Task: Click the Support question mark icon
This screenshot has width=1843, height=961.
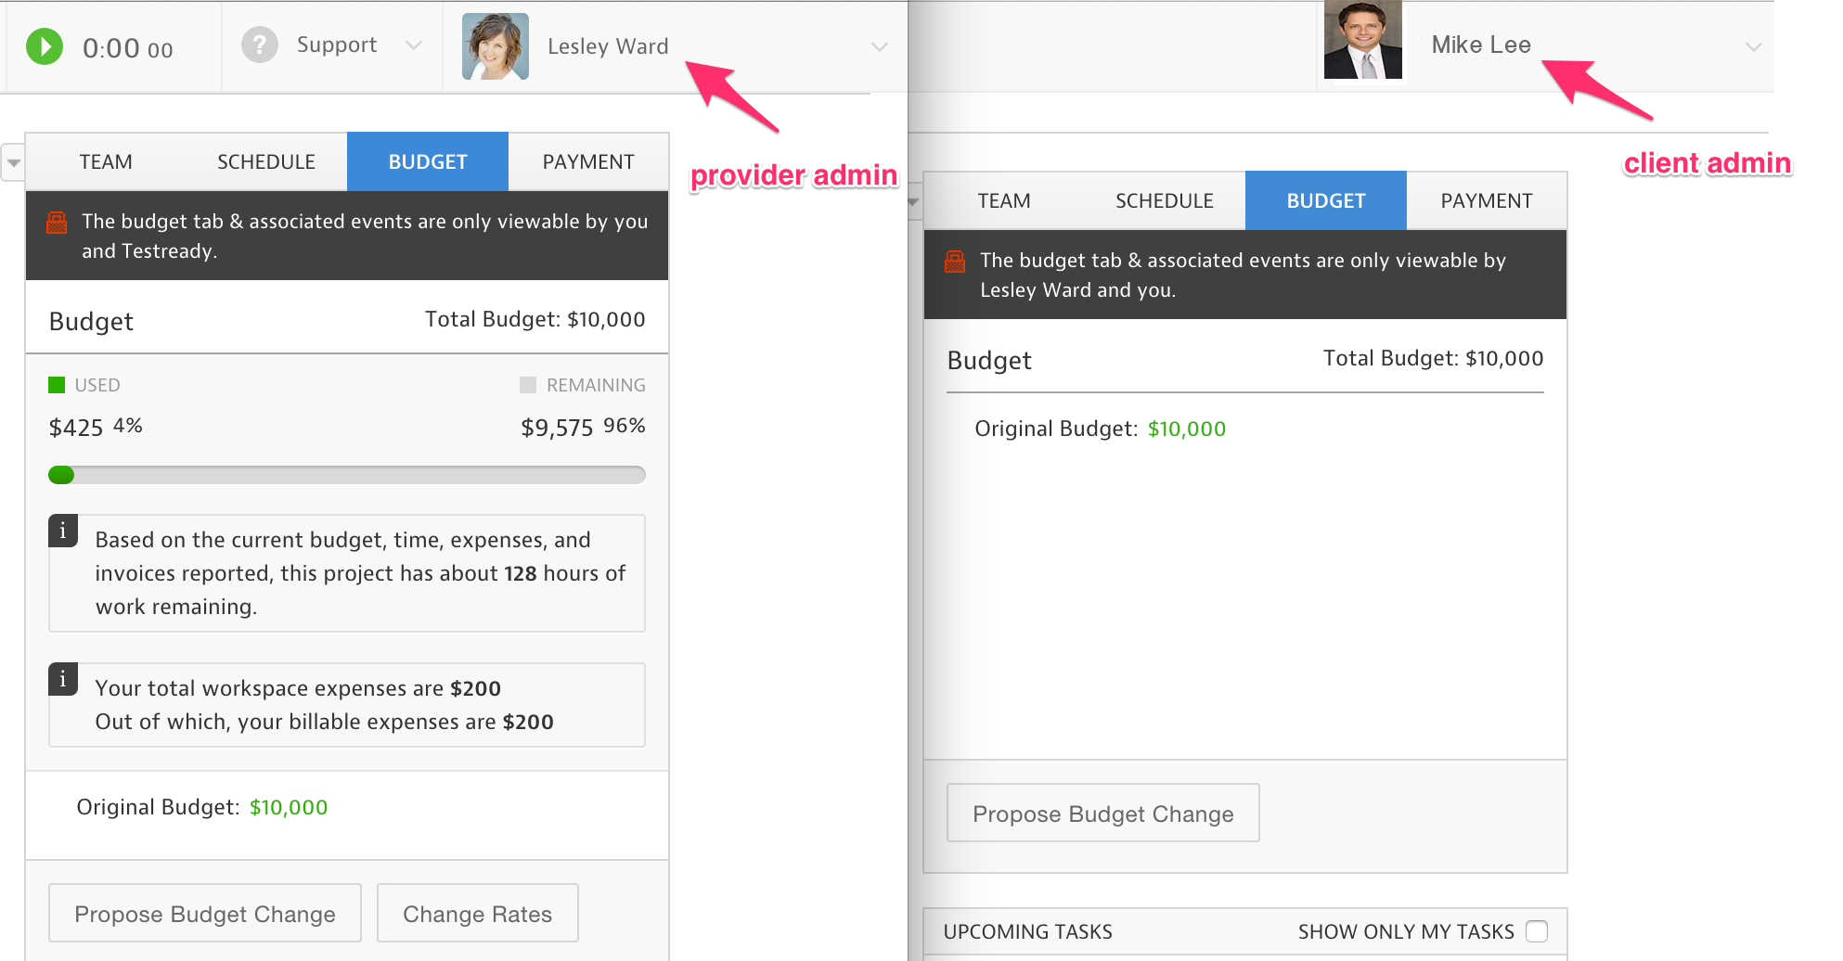Action: click(x=260, y=45)
